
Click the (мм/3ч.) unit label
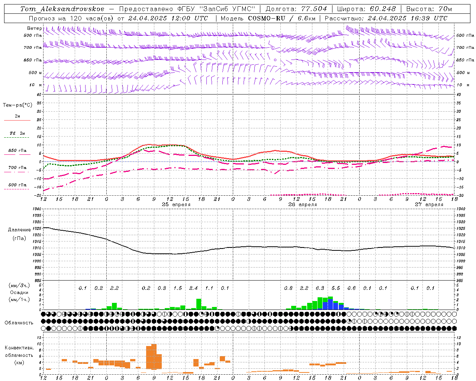pos(19,285)
